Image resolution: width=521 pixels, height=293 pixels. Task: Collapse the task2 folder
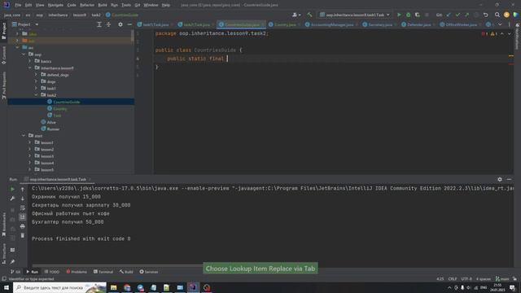[x=36, y=95]
